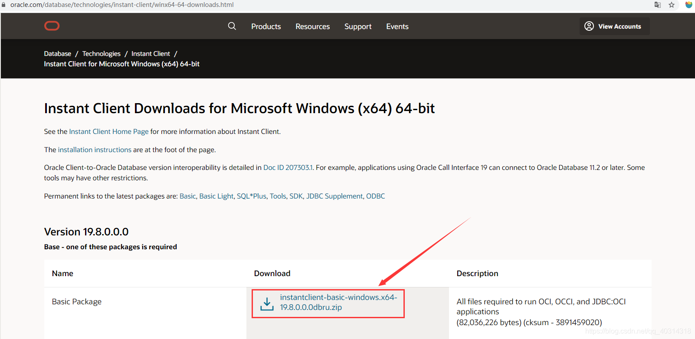The image size is (695, 339).
Task: Open the Basic Light permanent link
Action: pyautogui.click(x=216, y=196)
